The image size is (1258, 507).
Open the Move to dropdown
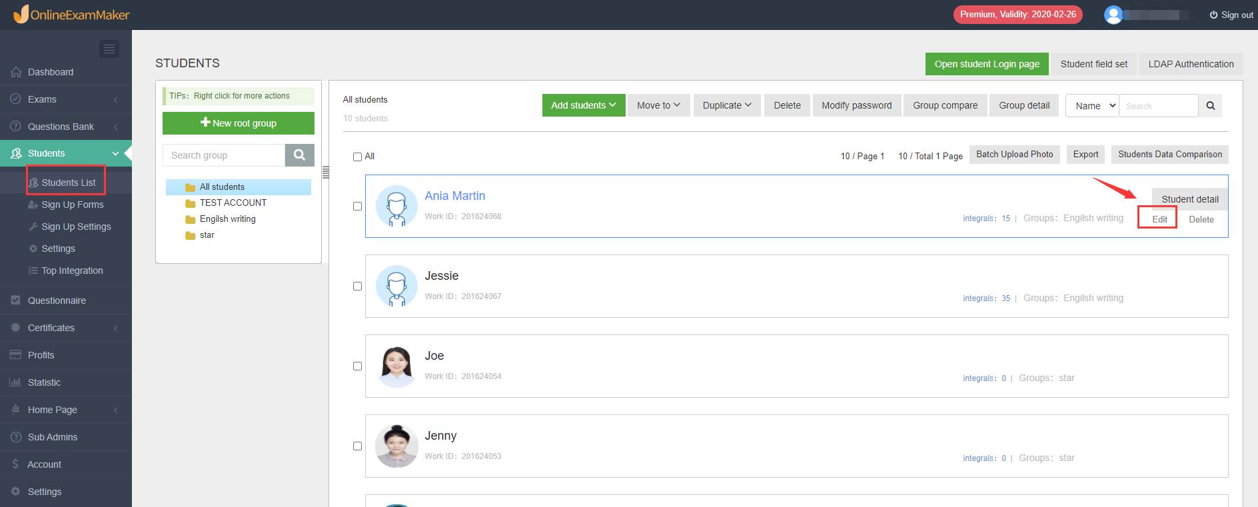point(658,105)
